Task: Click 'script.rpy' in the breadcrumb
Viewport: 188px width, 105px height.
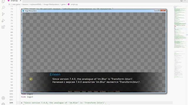Action: tap(74, 4)
